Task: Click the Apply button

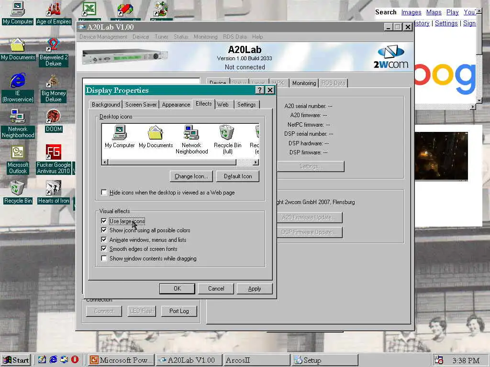Action: coord(255,289)
